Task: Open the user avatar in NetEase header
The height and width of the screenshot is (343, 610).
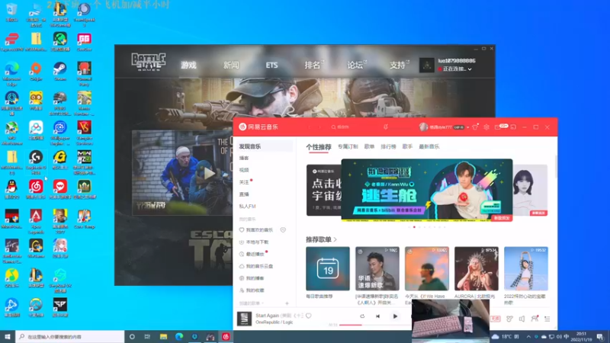Action: click(423, 127)
